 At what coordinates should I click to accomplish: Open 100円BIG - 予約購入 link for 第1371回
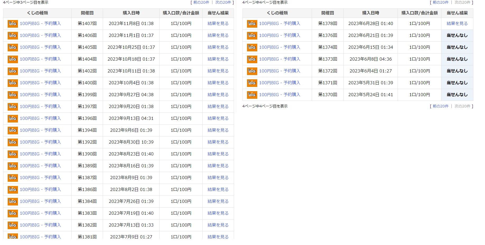(280, 83)
